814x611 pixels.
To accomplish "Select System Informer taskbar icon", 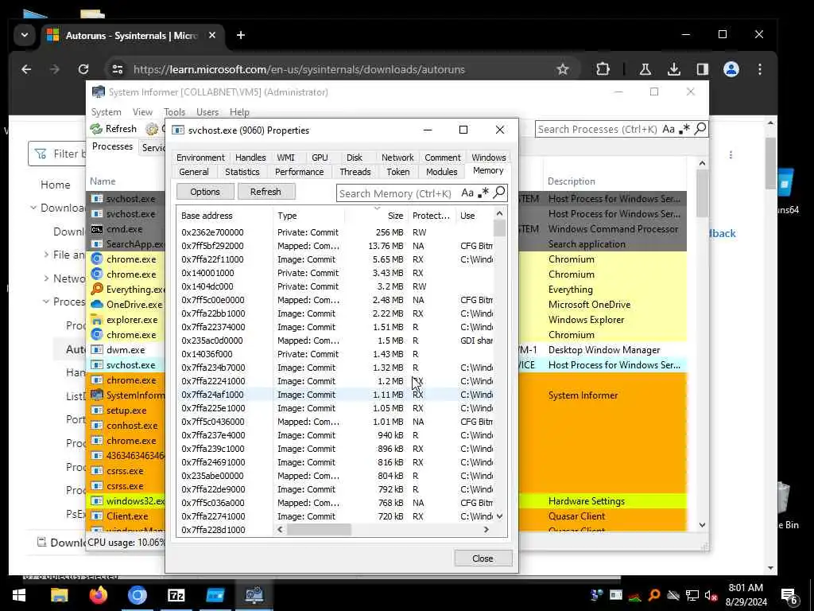I will pyautogui.click(x=254, y=595).
